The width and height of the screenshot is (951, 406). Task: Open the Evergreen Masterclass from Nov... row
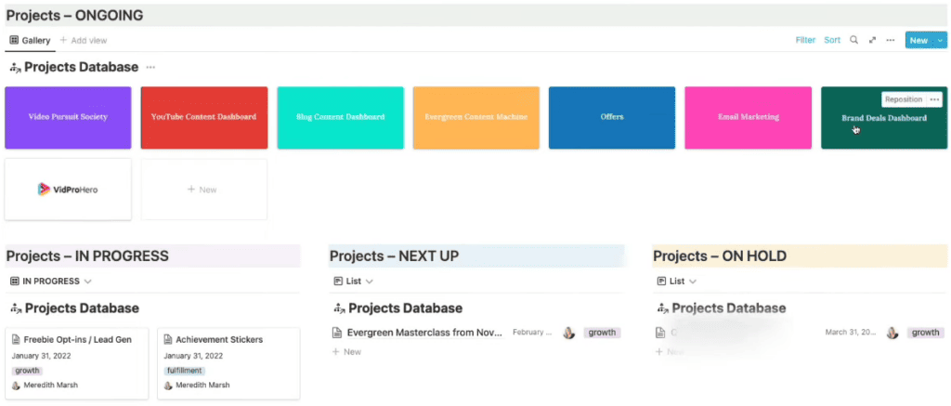click(x=424, y=333)
